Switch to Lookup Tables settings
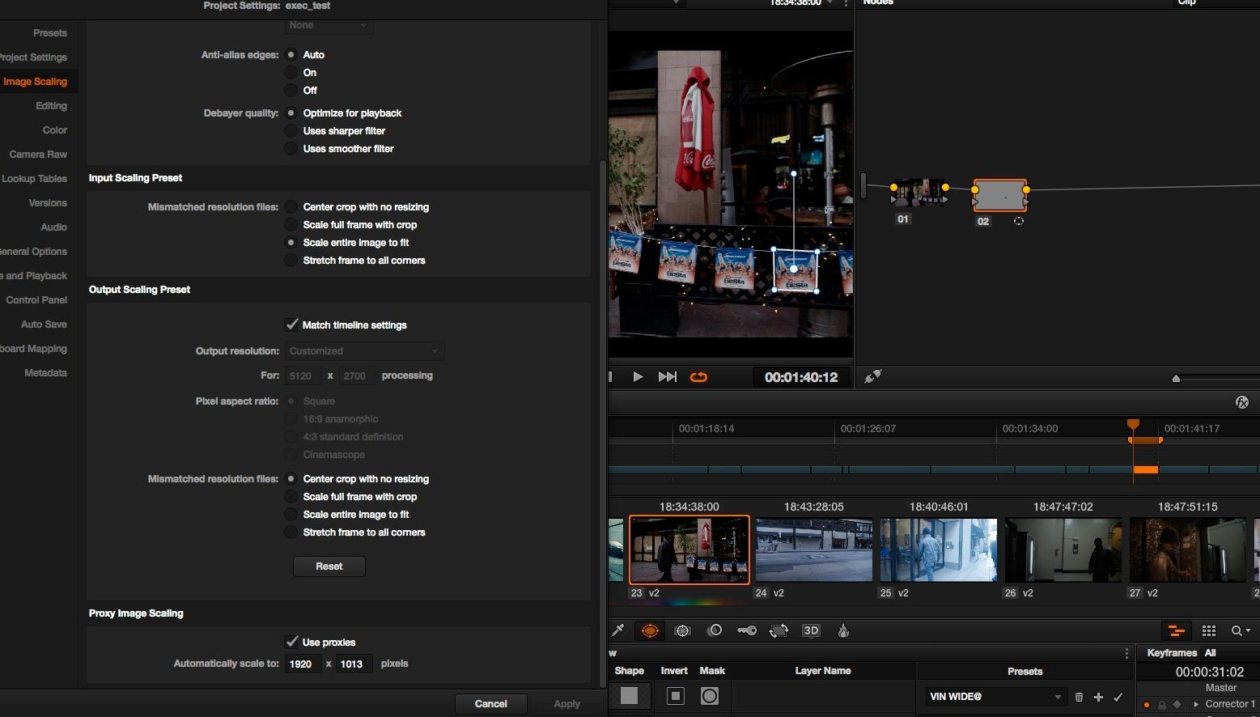The width and height of the screenshot is (1260, 717). point(35,179)
